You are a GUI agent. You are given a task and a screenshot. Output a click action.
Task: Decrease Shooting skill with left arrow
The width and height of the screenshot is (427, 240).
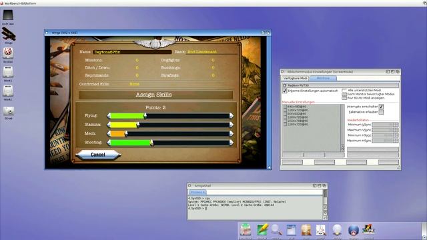tap(109, 143)
